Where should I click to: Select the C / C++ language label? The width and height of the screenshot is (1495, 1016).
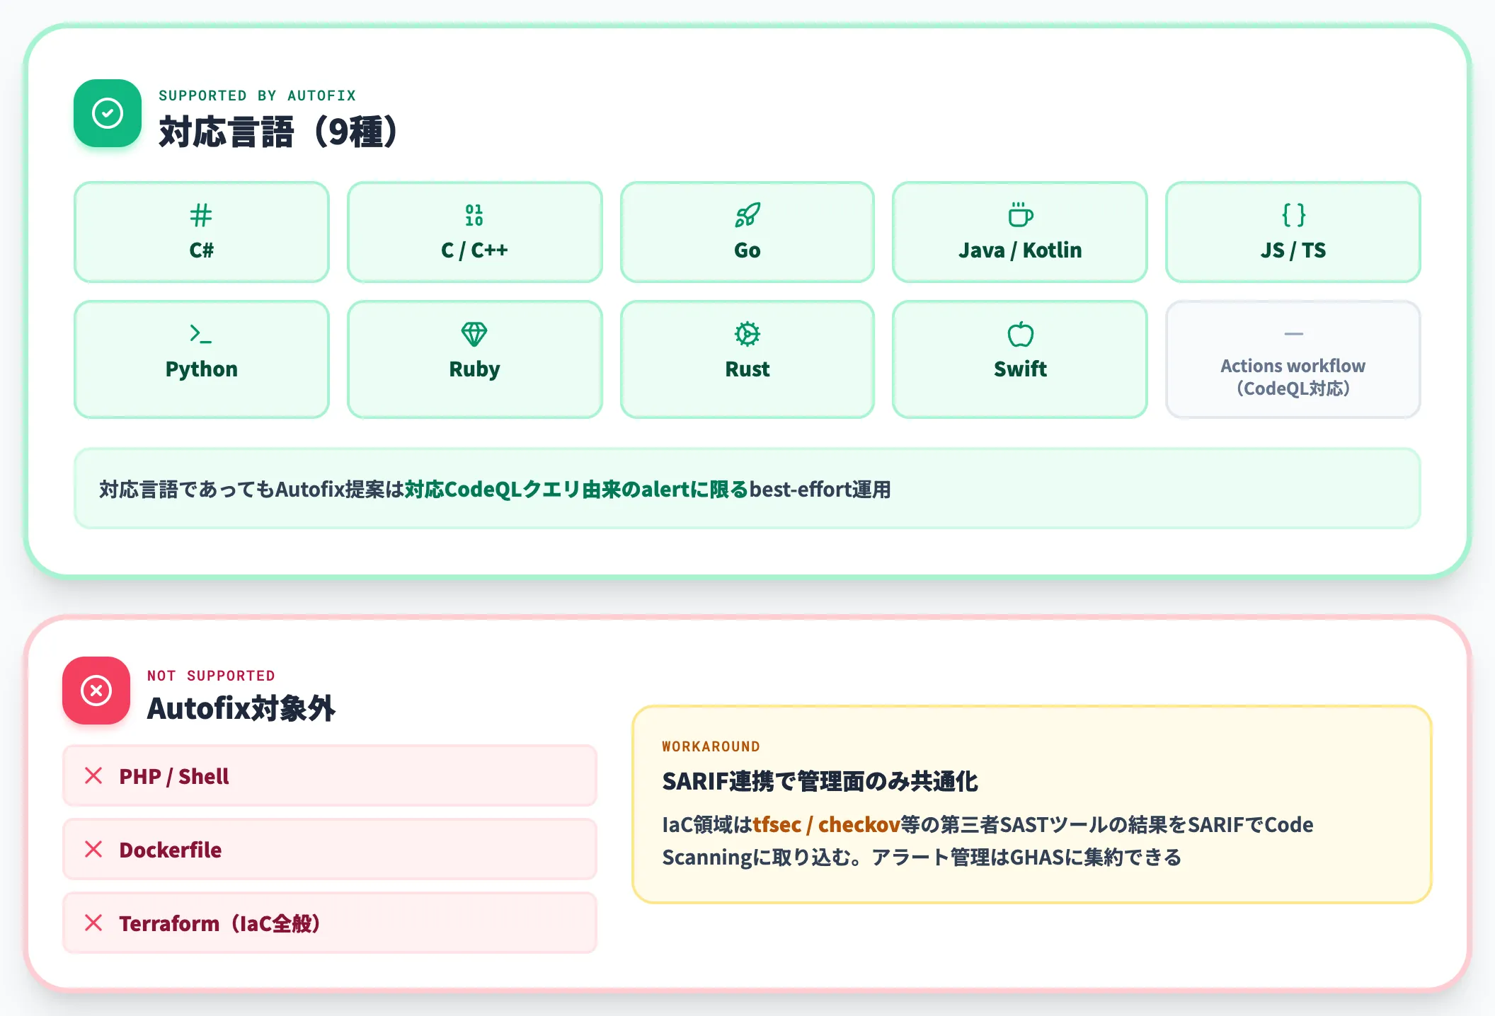(474, 250)
